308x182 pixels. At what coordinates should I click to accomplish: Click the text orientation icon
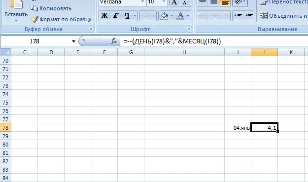239,2
